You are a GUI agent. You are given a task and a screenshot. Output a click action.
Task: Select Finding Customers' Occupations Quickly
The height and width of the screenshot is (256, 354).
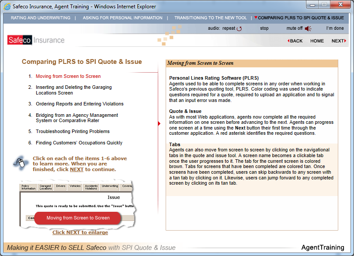[x=79, y=143]
